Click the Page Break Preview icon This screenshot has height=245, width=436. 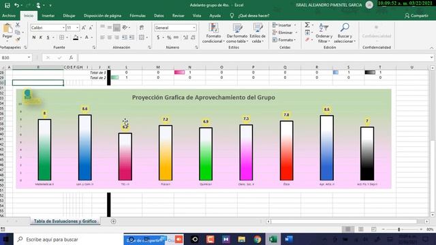(x=374, y=229)
